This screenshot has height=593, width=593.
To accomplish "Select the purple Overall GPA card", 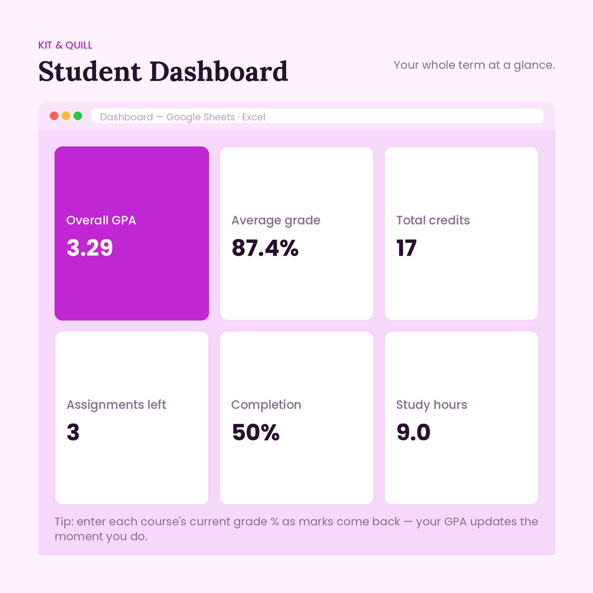I will (132, 233).
